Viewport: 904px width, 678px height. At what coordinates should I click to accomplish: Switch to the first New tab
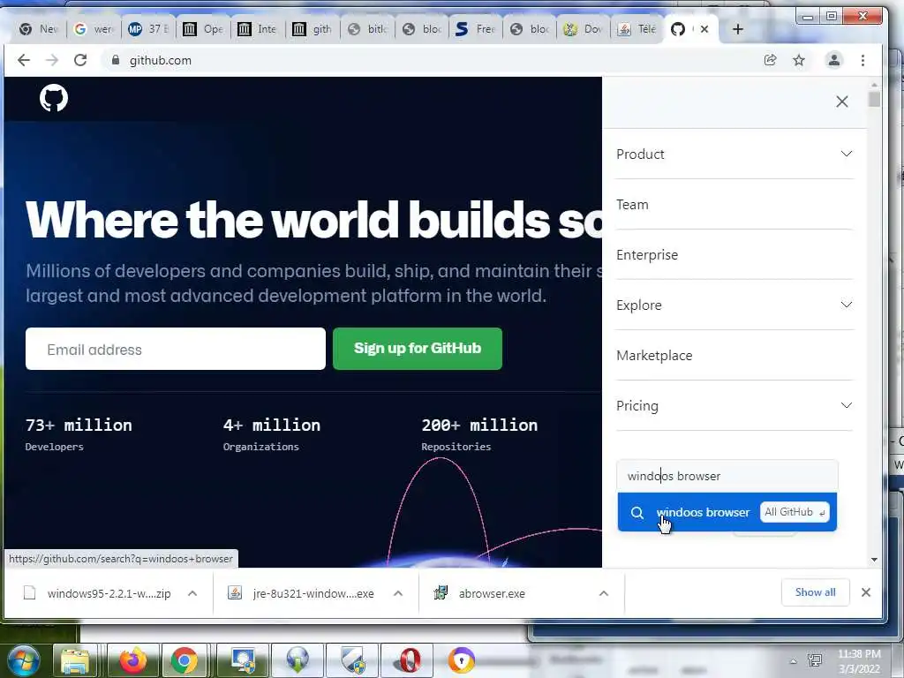click(38, 29)
